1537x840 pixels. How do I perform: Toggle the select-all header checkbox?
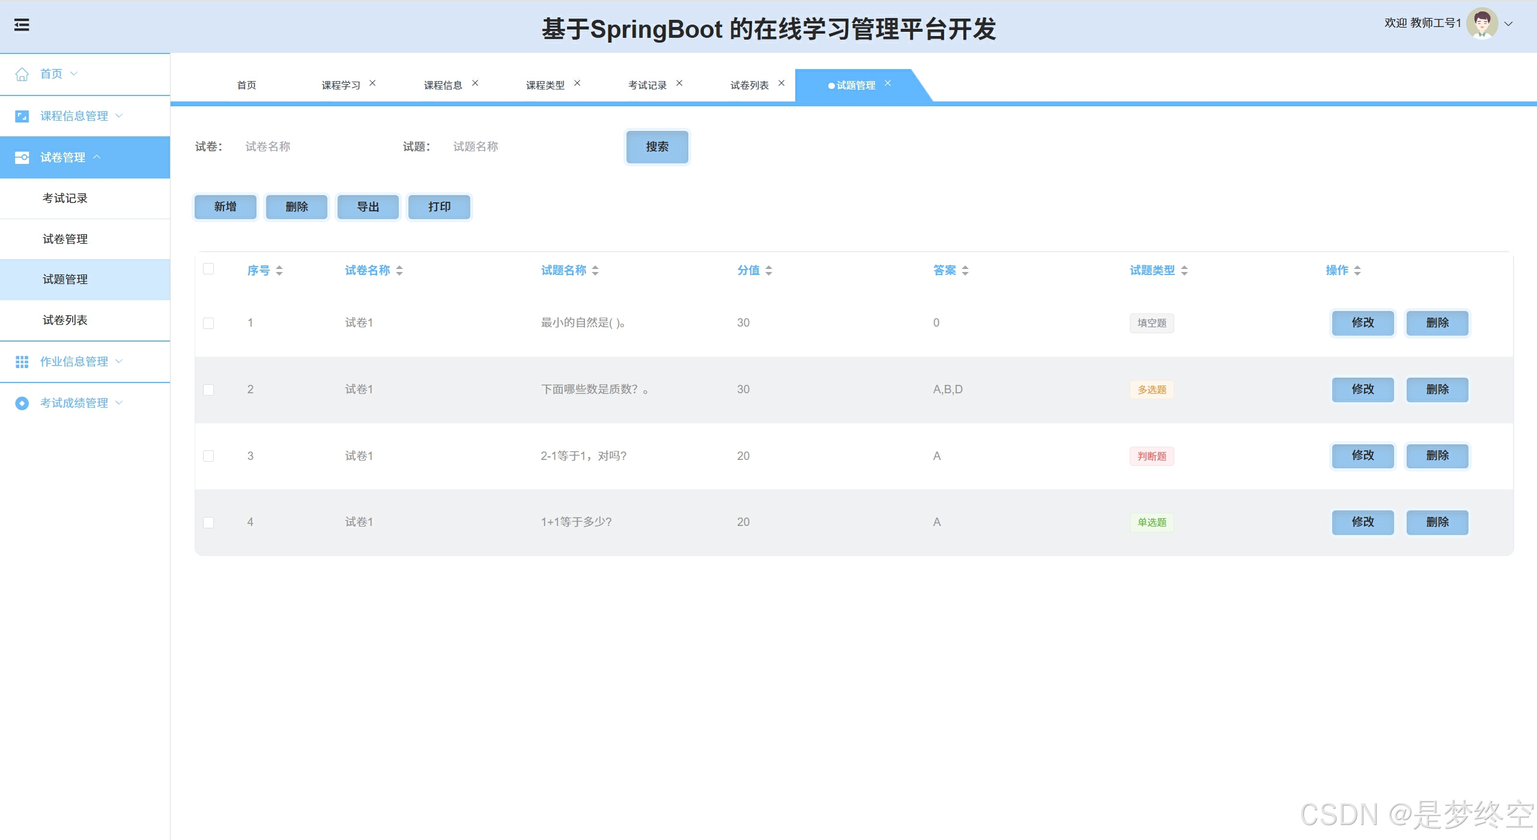tap(208, 268)
